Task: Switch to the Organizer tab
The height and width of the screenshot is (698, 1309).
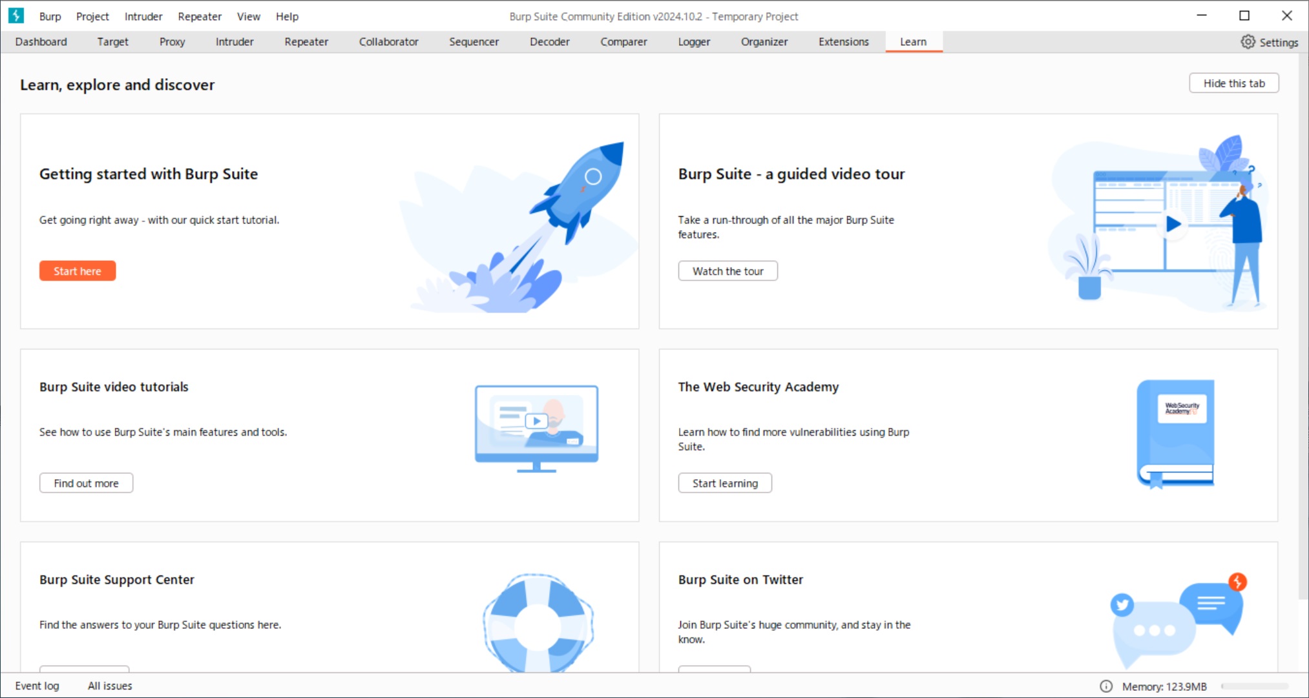Action: point(764,42)
